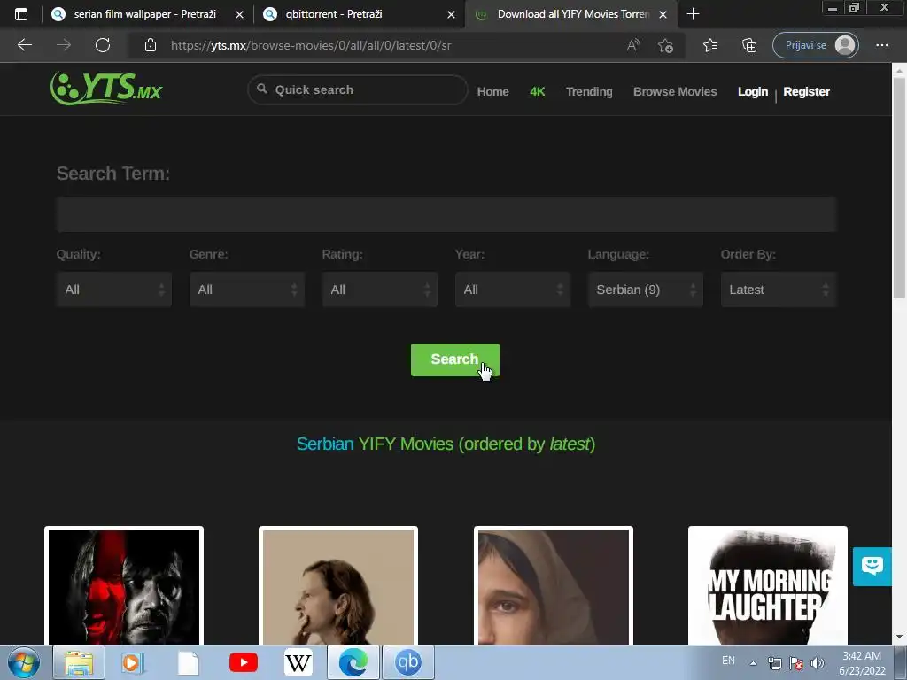Open Action Center flag tray icon

tap(796, 662)
